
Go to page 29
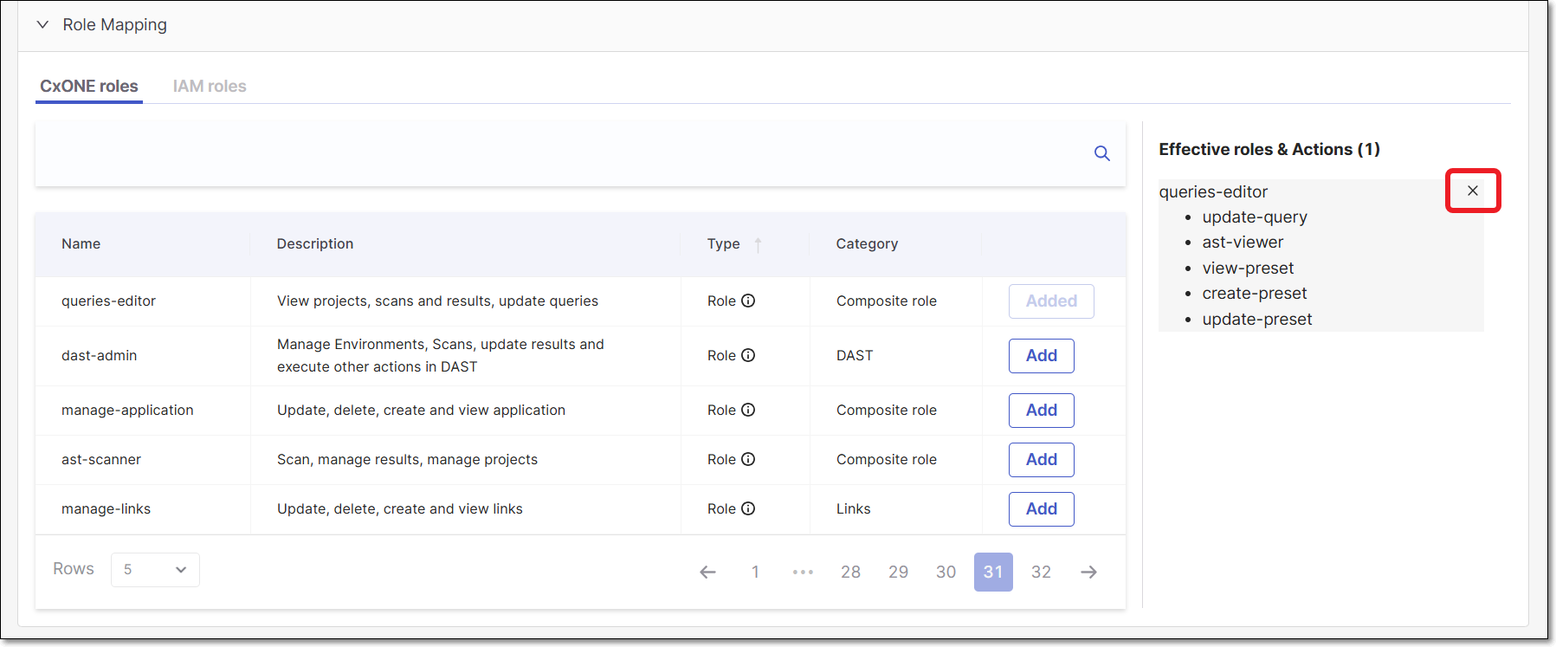pyautogui.click(x=898, y=572)
